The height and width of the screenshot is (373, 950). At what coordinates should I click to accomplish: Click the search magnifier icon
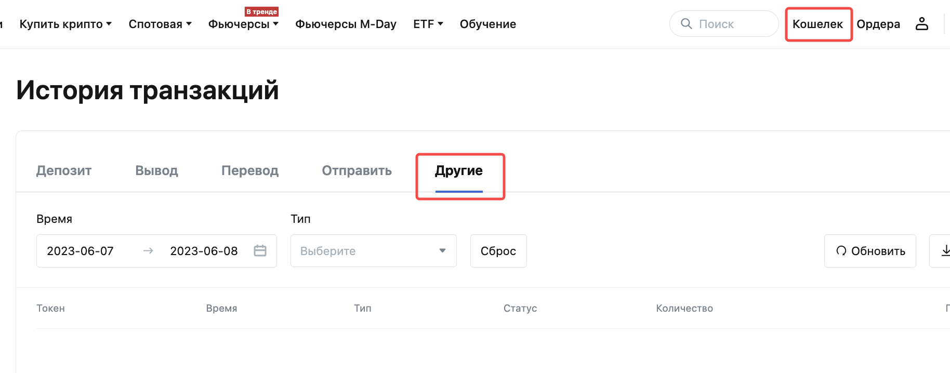tap(686, 24)
